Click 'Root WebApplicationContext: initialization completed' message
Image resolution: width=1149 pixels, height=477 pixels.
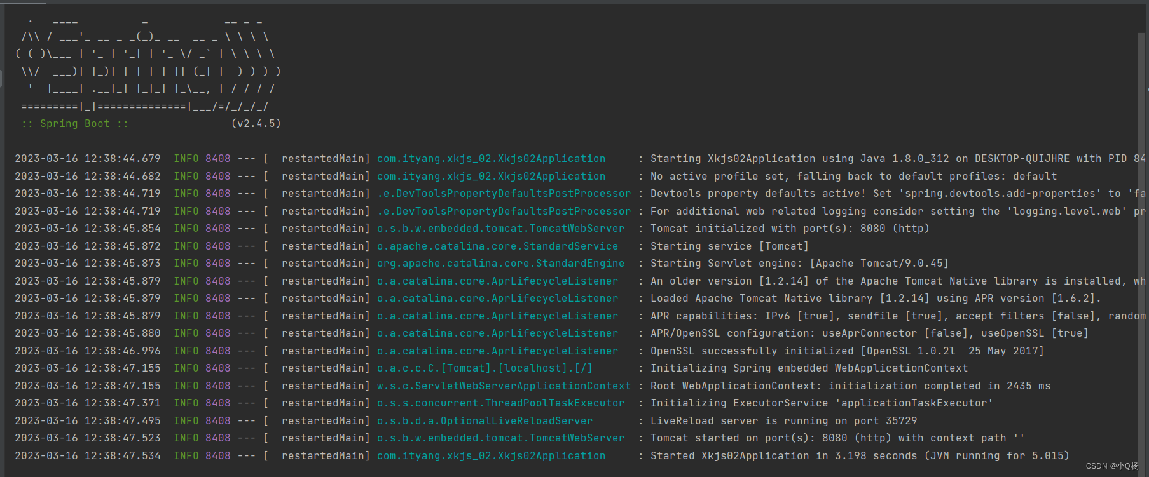[850, 386]
